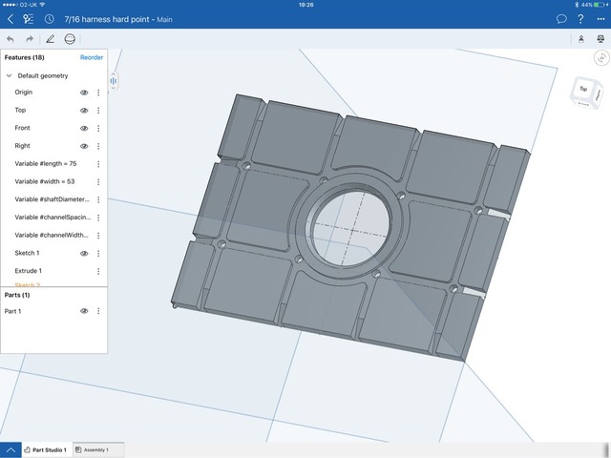This screenshot has width=611, height=458.
Task: Hide the Origin using its eye icon
Action: coord(84,93)
